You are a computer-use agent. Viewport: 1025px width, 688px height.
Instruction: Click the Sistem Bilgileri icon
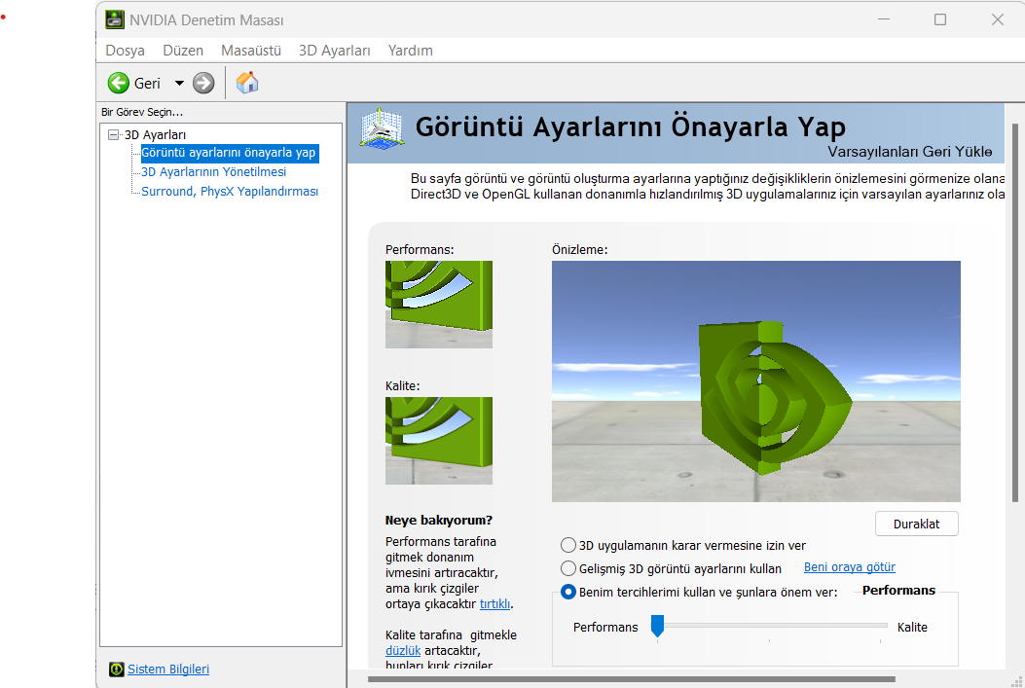point(117,670)
